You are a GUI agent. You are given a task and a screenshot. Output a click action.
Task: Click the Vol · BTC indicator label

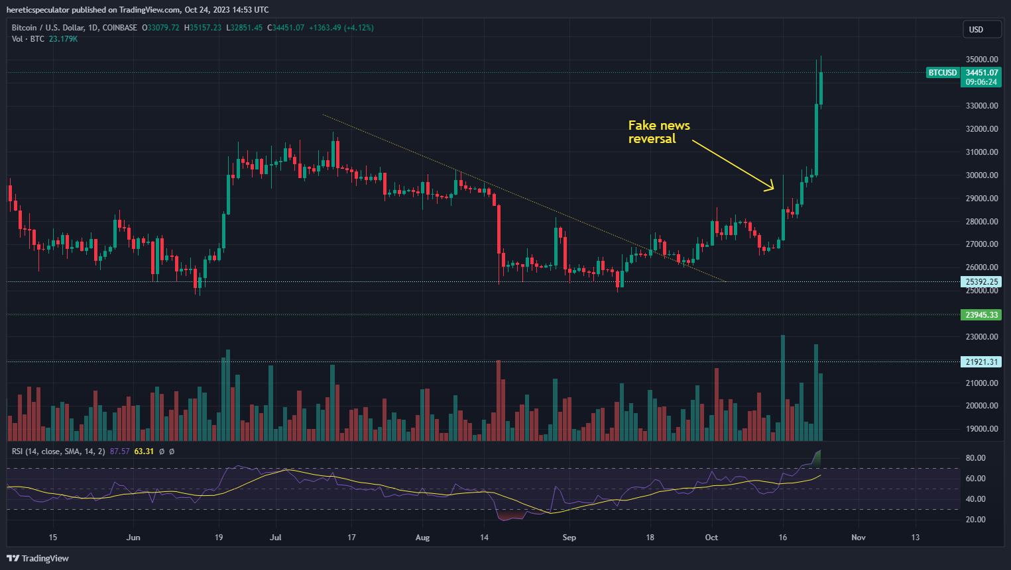point(28,39)
